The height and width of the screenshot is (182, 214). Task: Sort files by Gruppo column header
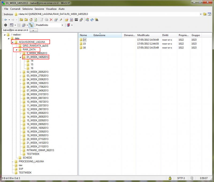point(196,35)
